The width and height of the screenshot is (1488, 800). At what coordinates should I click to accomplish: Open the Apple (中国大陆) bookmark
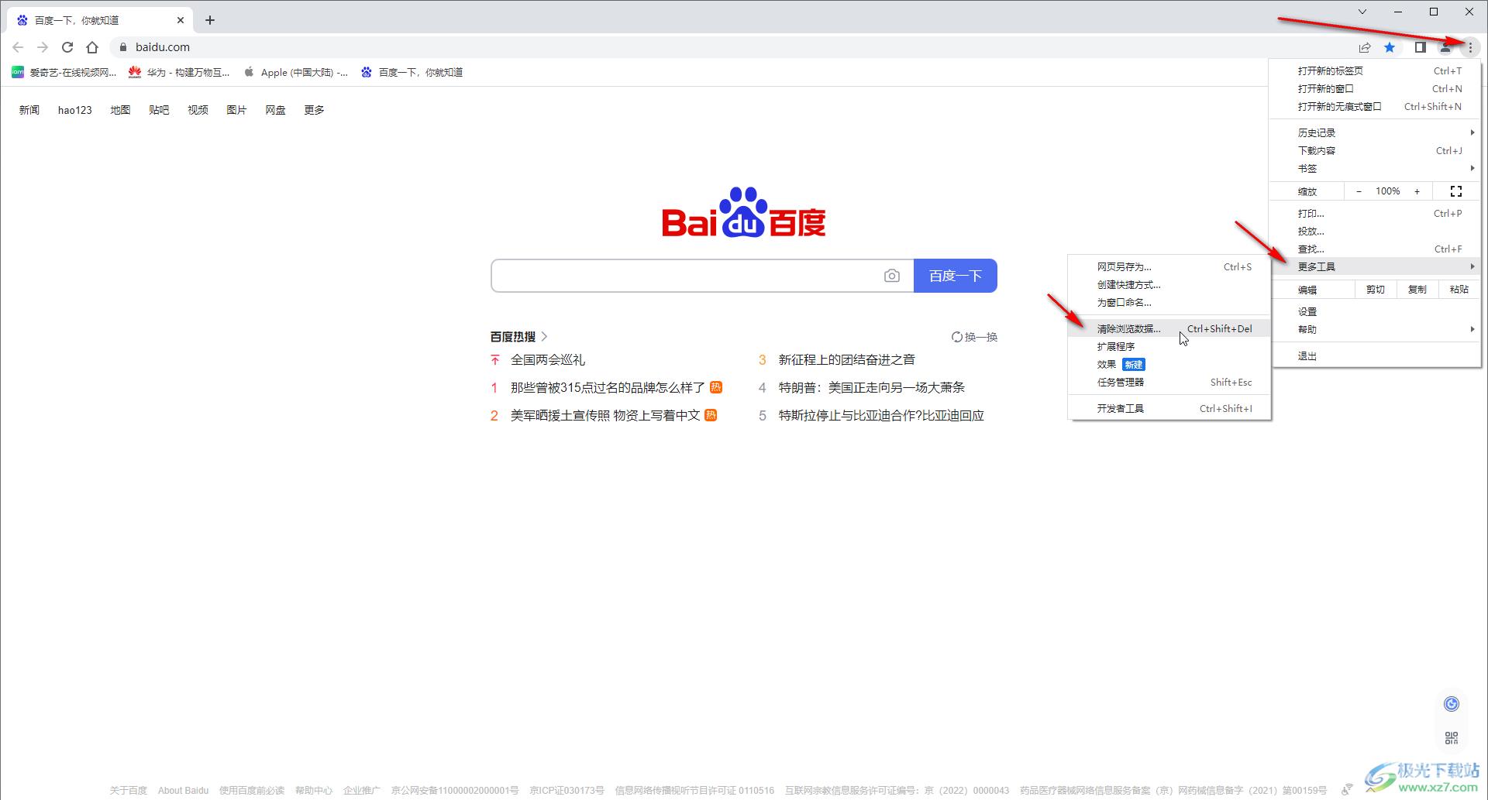coord(295,72)
